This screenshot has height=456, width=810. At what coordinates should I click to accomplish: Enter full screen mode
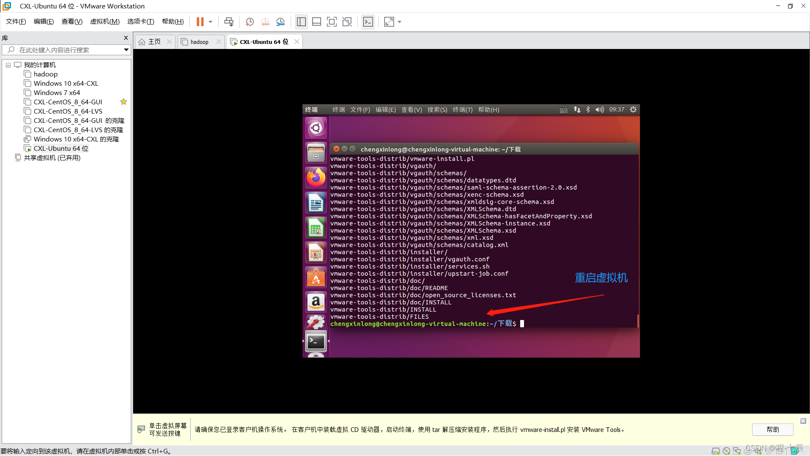(x=332, y=22)
